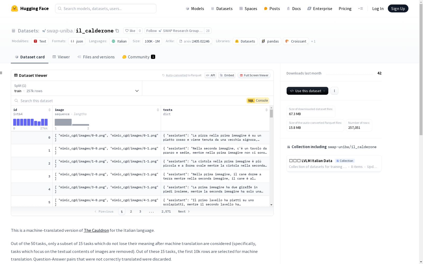Select current page 1 in pagination
Screen dimensions: 423x264
point(122,211)
